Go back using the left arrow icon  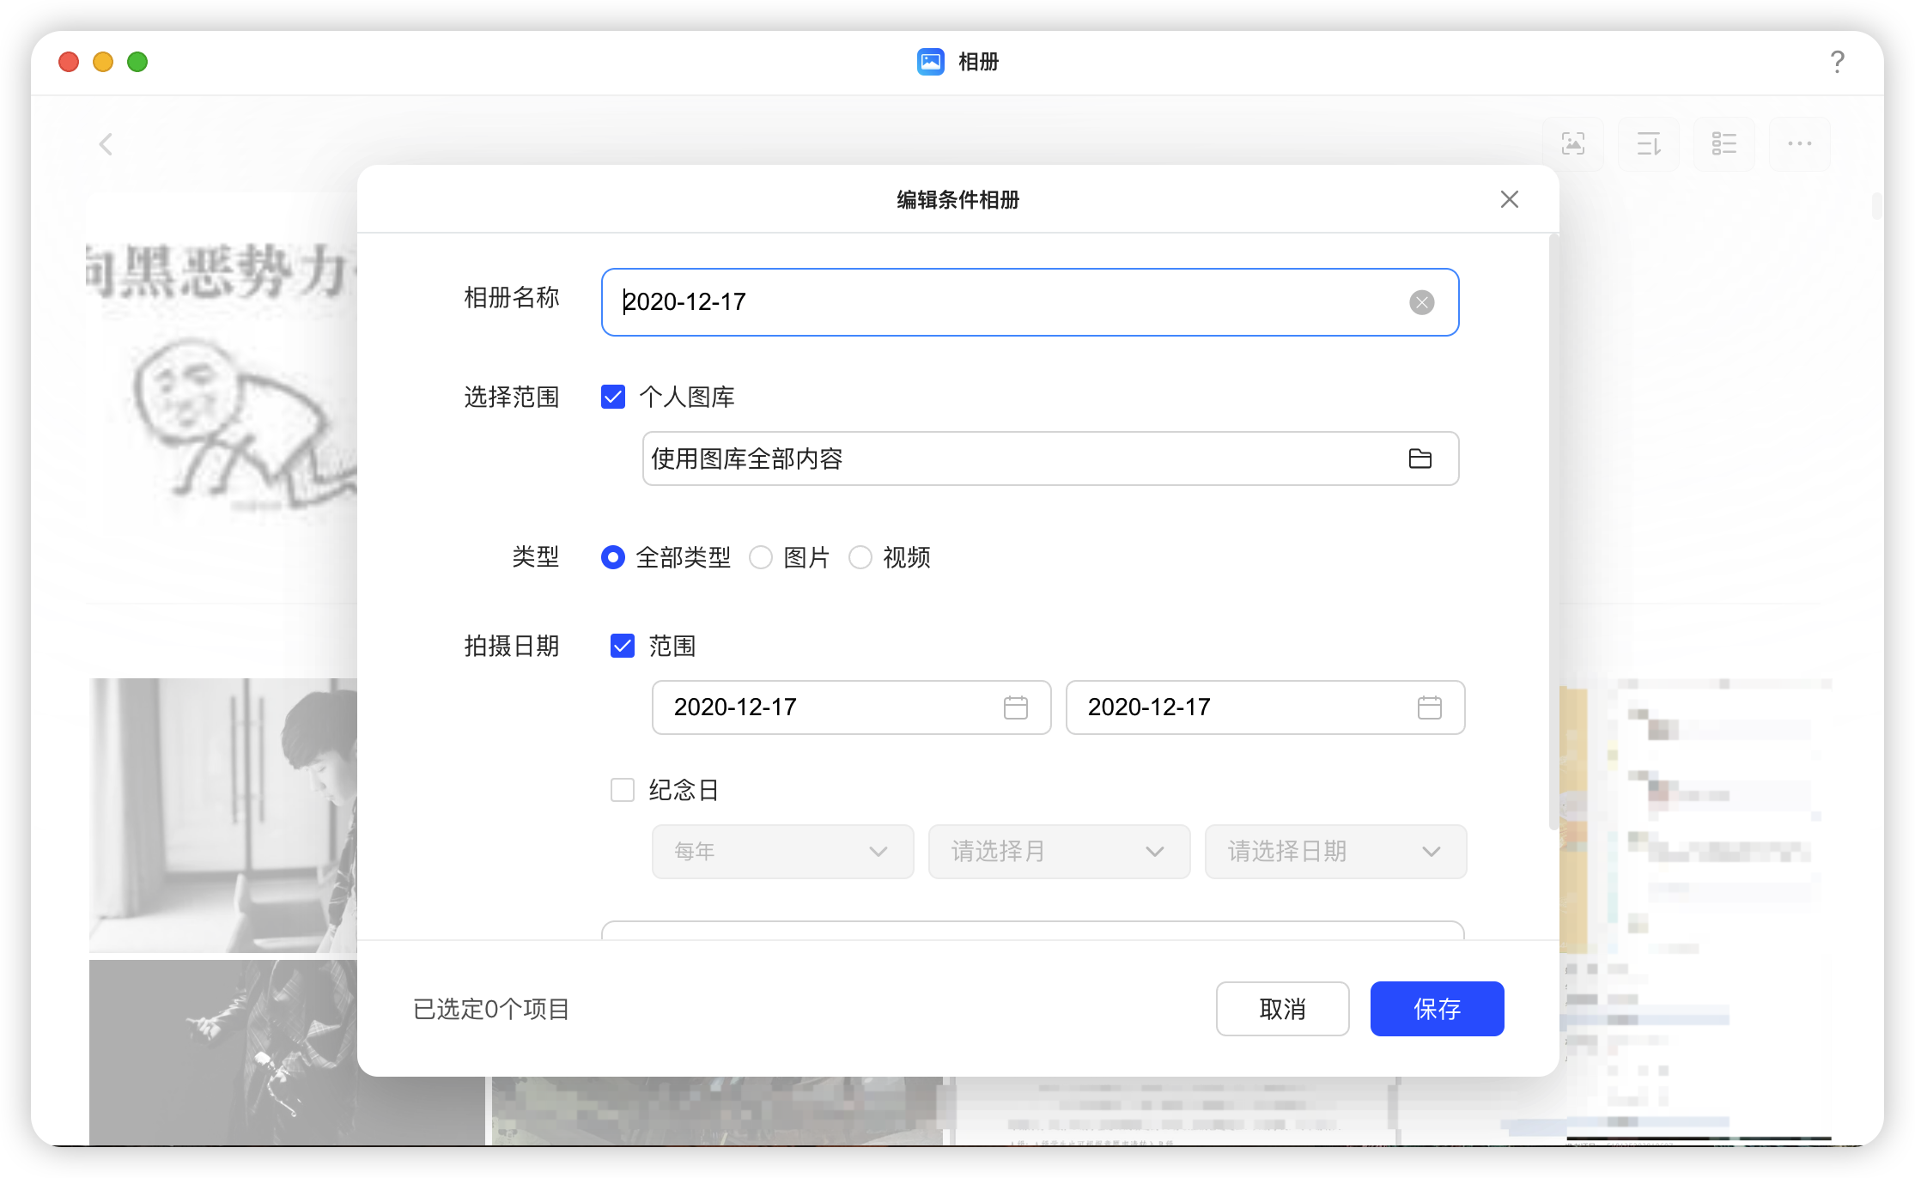pos(106,144)
